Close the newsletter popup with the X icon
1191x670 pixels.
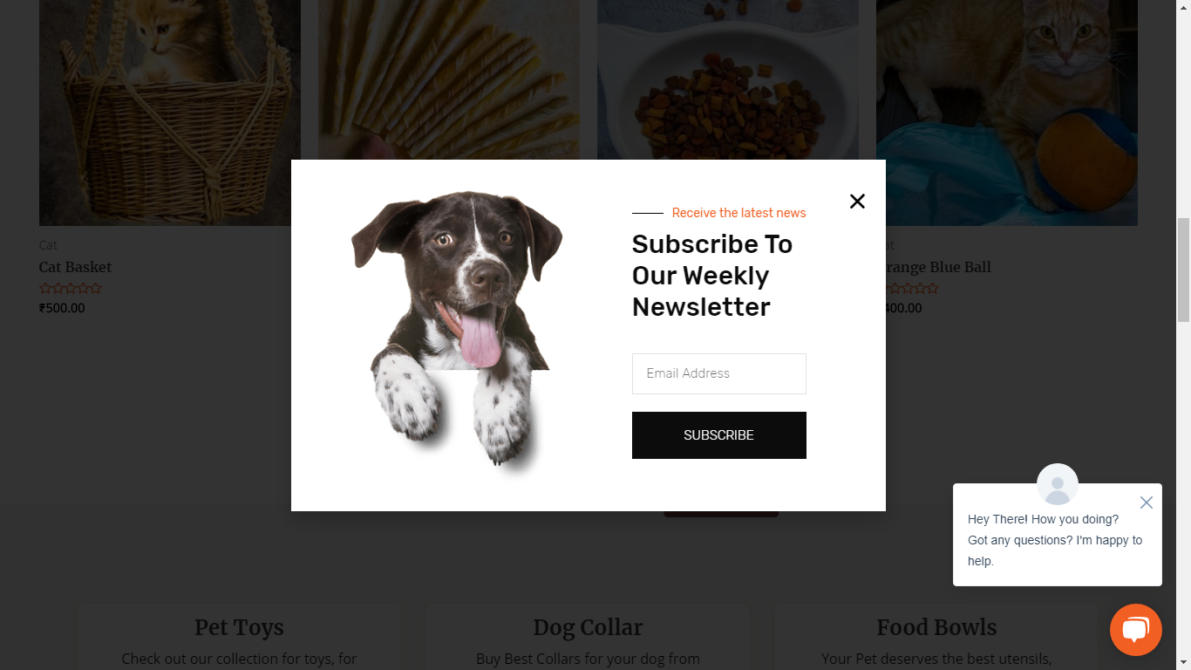pos(857,202)
